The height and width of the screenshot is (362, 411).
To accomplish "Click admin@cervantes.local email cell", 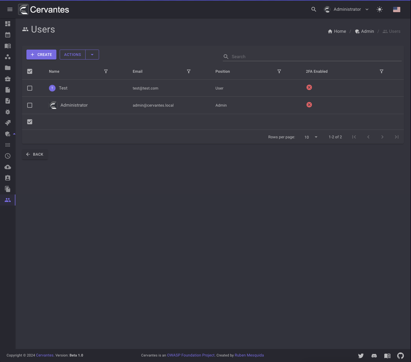I will [x=153, y=105].
